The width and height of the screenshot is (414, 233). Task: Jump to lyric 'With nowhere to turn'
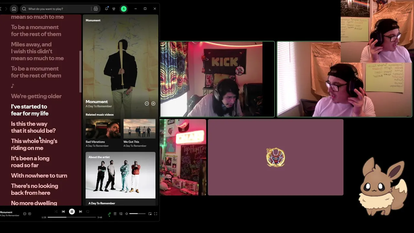(39, 175)
